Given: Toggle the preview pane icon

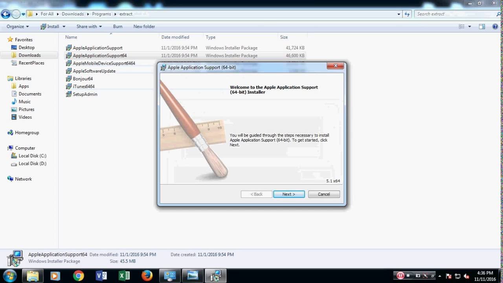Looking at the screenshot, I should [x=482, y=26].
